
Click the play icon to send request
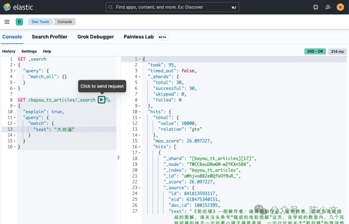click(102, 100)
